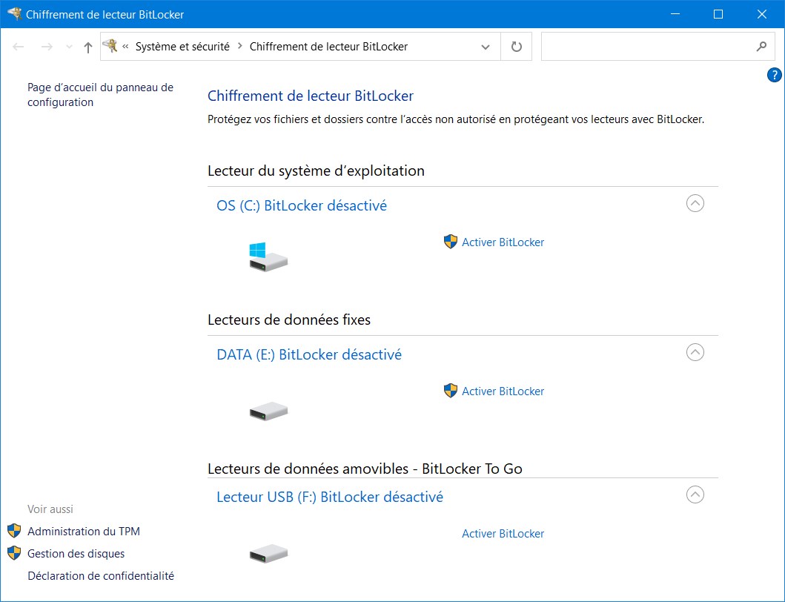The height and width of the screenshot is (602, 785).
Task: Click the shield icon beside DATA (E:) Activer BitLocker
Action: (451, 391)
